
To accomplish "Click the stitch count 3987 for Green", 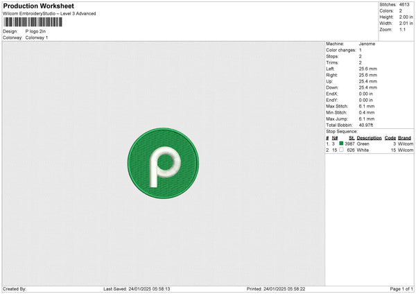I will click(349, 144).
